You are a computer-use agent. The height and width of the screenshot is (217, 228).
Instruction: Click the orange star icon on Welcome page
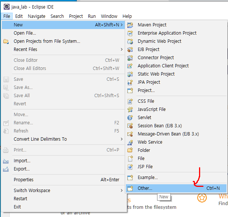[x=202, y=198]
